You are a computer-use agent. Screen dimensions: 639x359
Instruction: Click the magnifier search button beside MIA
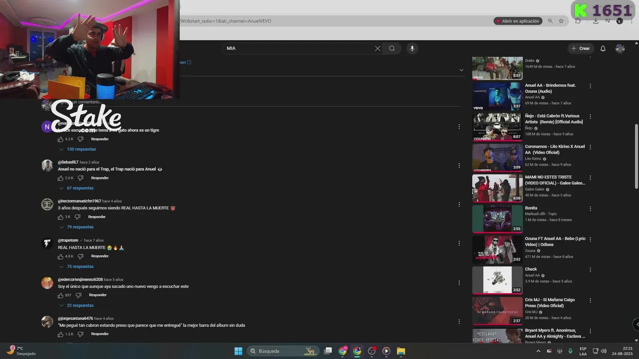click(x=392, y=48)
